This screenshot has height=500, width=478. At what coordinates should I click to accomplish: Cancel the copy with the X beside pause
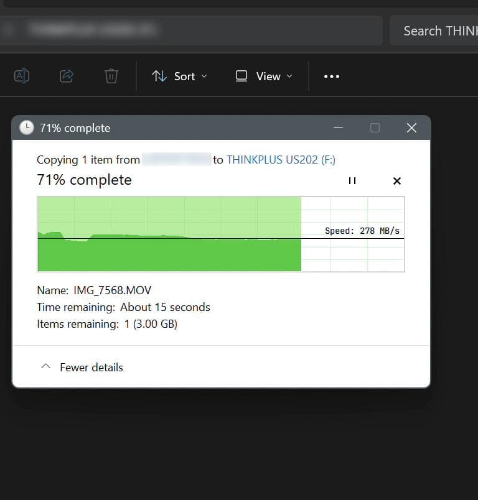pos(397,181)
